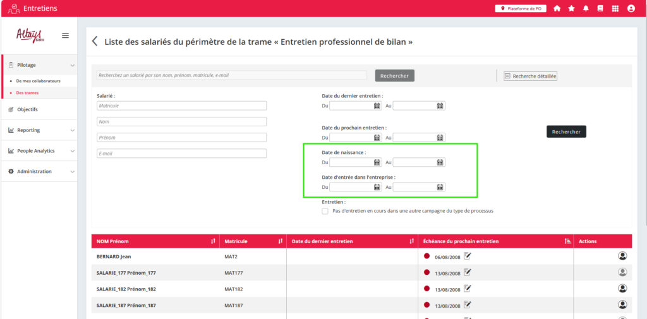647x319 pixels.
Task: Go back using the left arrow
Action: pyautogui.click(x=95, y=42)
